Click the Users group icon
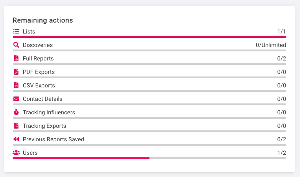Viewport: 300px width, 177px height. 16,153
